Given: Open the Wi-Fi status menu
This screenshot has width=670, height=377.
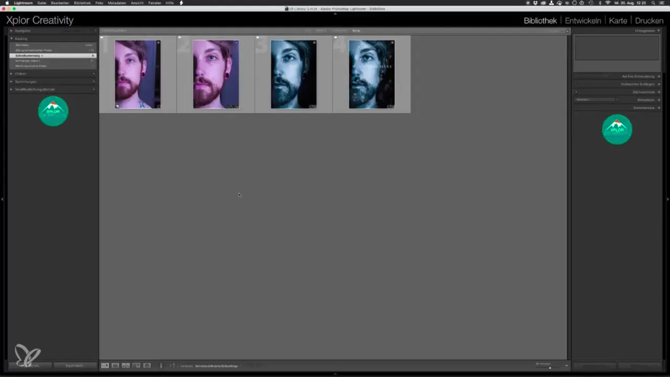Looking at the screenshot, I should coord(607,3).
